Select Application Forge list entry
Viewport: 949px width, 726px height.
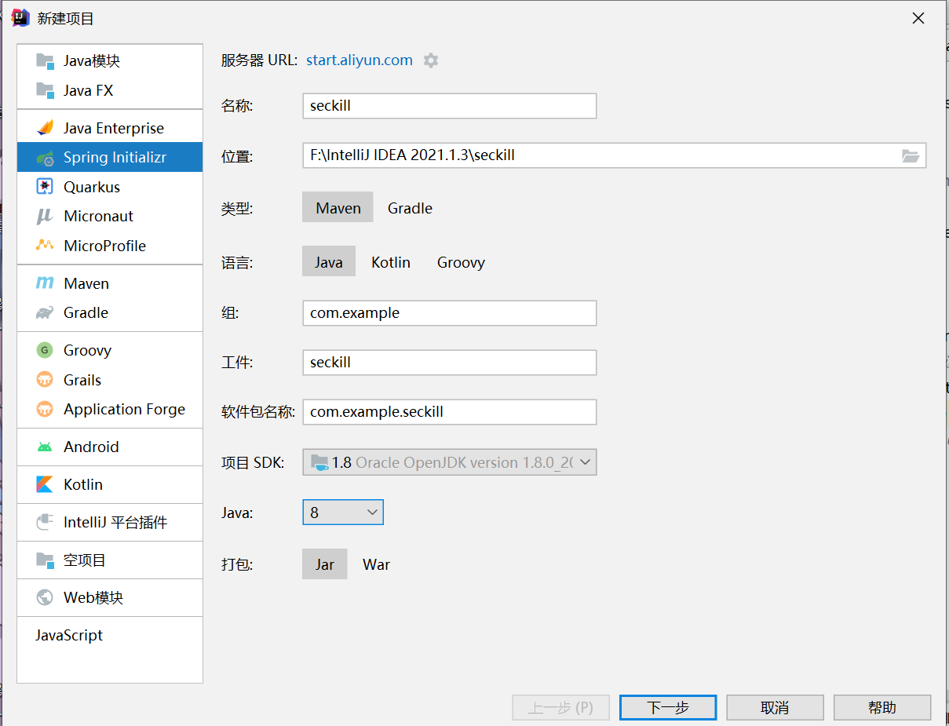[110, 409]
